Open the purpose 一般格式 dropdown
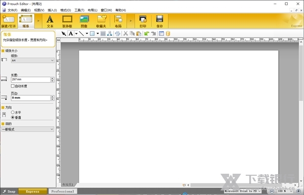 (x=28, y=129)
